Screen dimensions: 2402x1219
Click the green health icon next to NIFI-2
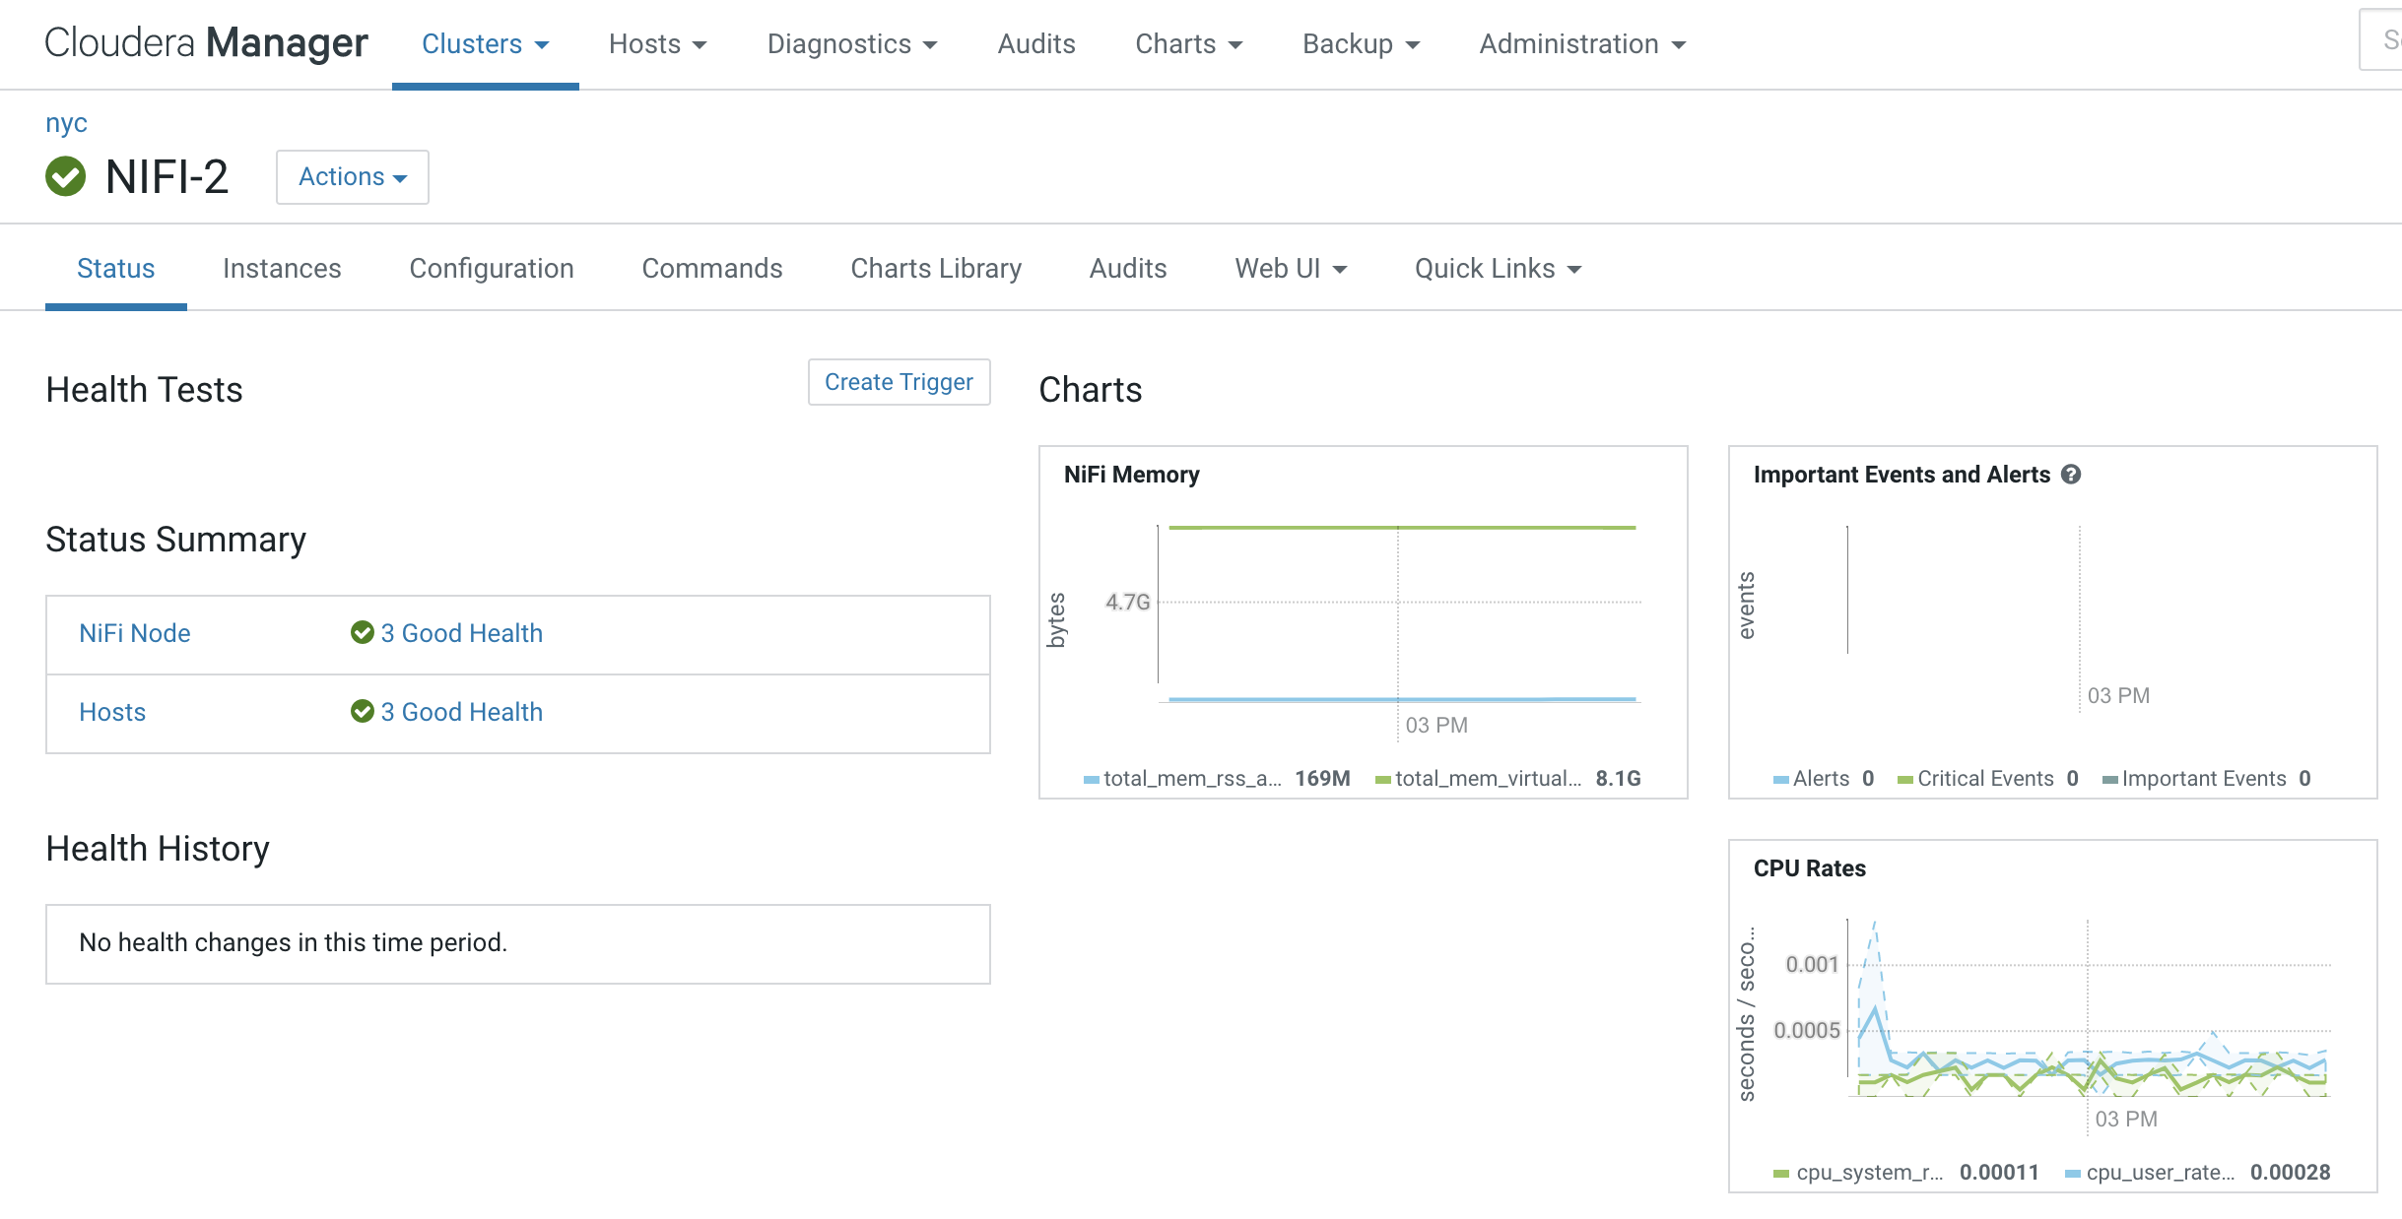64,178
